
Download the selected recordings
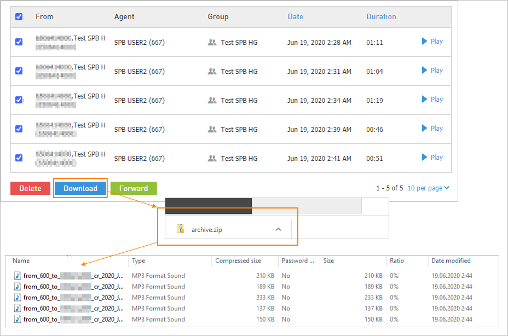pos(80,188)
